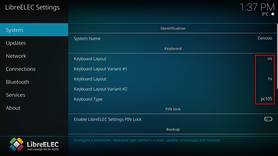This screenshot has width=278, height=156.
Task: Select the Services section
Action: tap(34, 95)
